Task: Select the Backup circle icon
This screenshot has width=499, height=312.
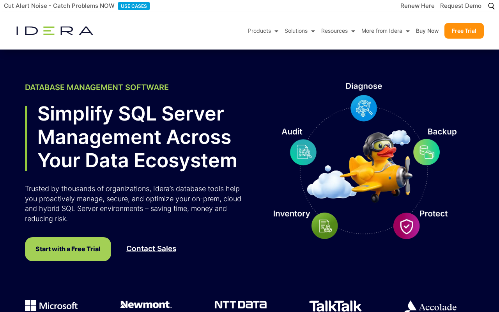Action: pyautogui.click(x=426, y=152)
